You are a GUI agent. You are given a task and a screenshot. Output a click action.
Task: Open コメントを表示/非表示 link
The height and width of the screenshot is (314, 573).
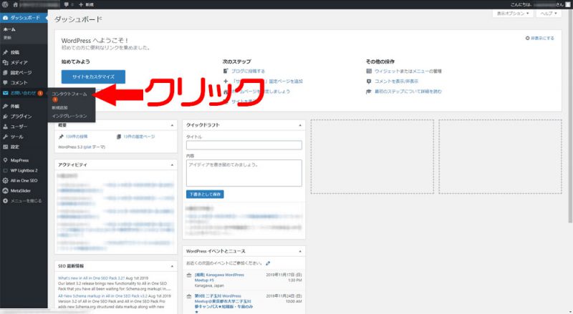397,81
